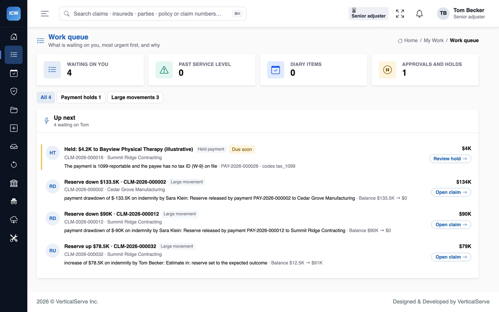Click the Reserve up $78.5K title
Image resolution: width=499 pixels, height=312 pixels.
[x=110, y=246]
